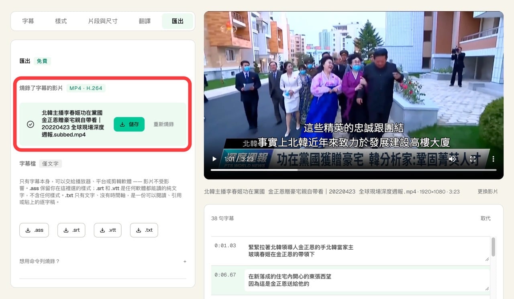Click the burned file name ending .subbed.mp4

point(73,124)
